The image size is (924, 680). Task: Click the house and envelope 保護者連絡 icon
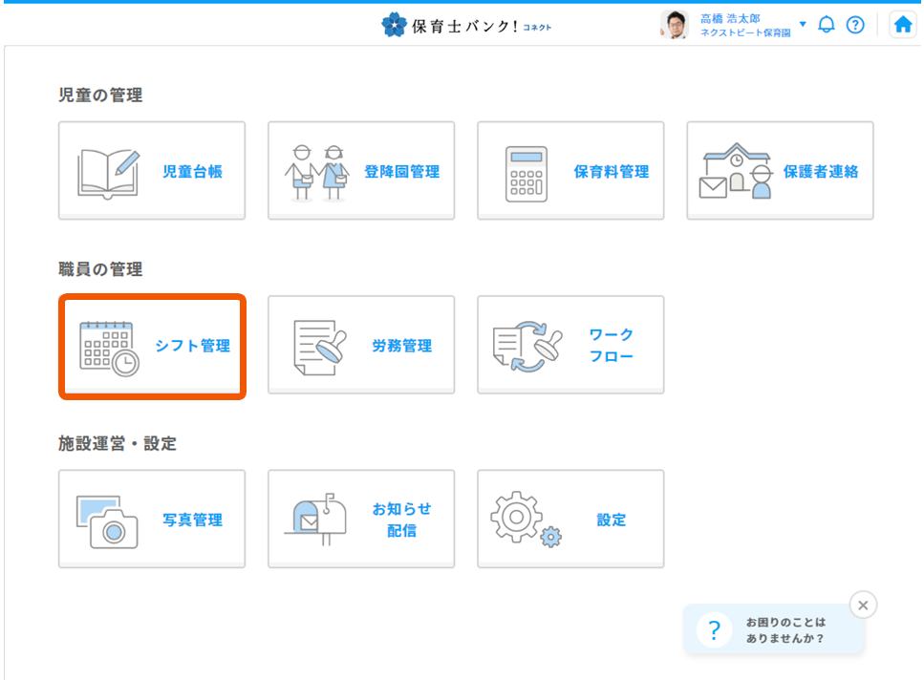735,172
